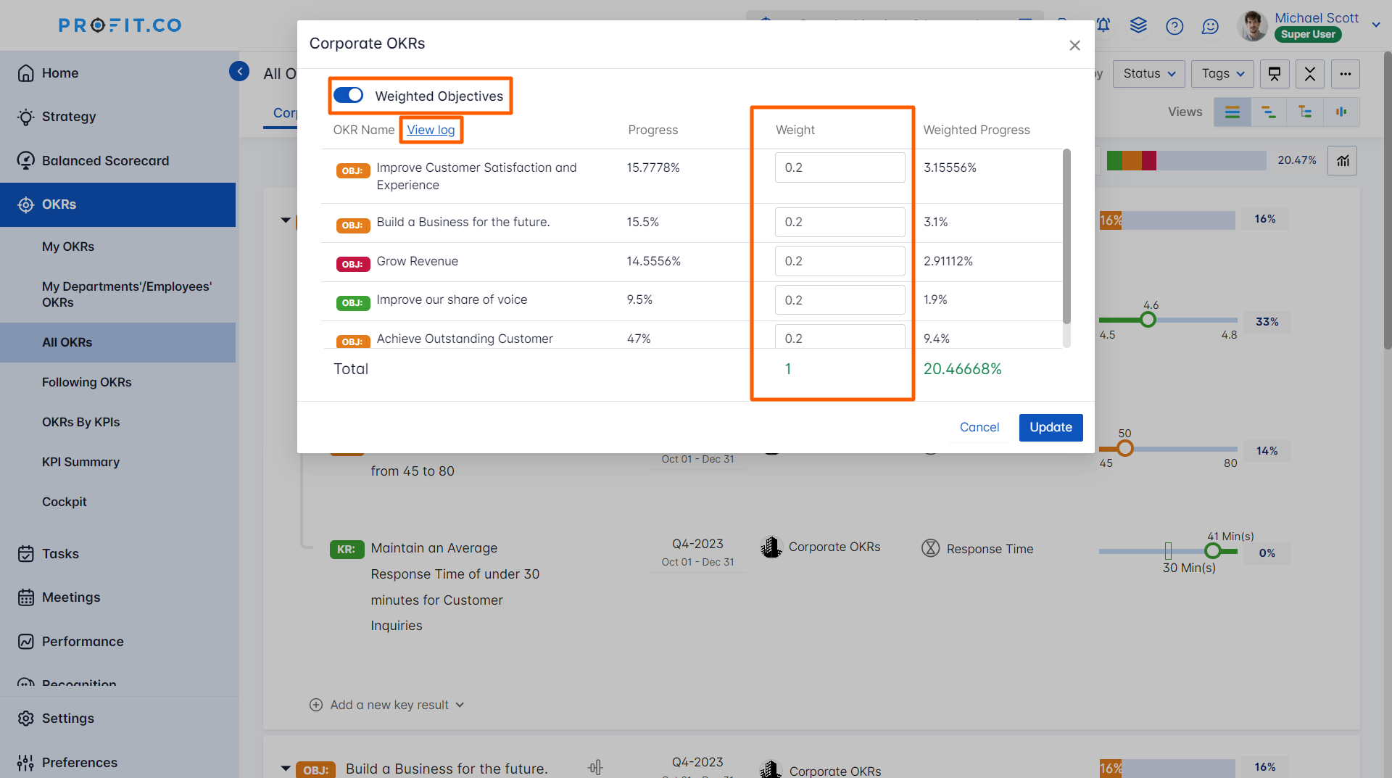This screenshot has width=1392, height=778.
Task: Click the layers stack icon in top bar
Action: point(1138,25)
